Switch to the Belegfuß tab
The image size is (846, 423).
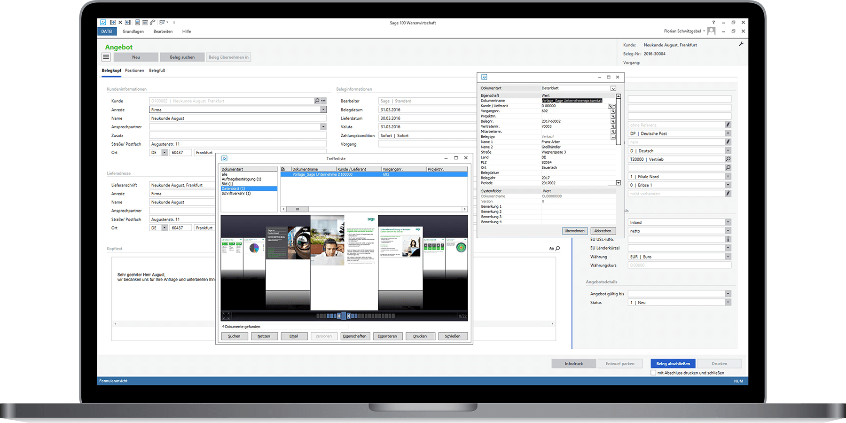coord(157,70)
